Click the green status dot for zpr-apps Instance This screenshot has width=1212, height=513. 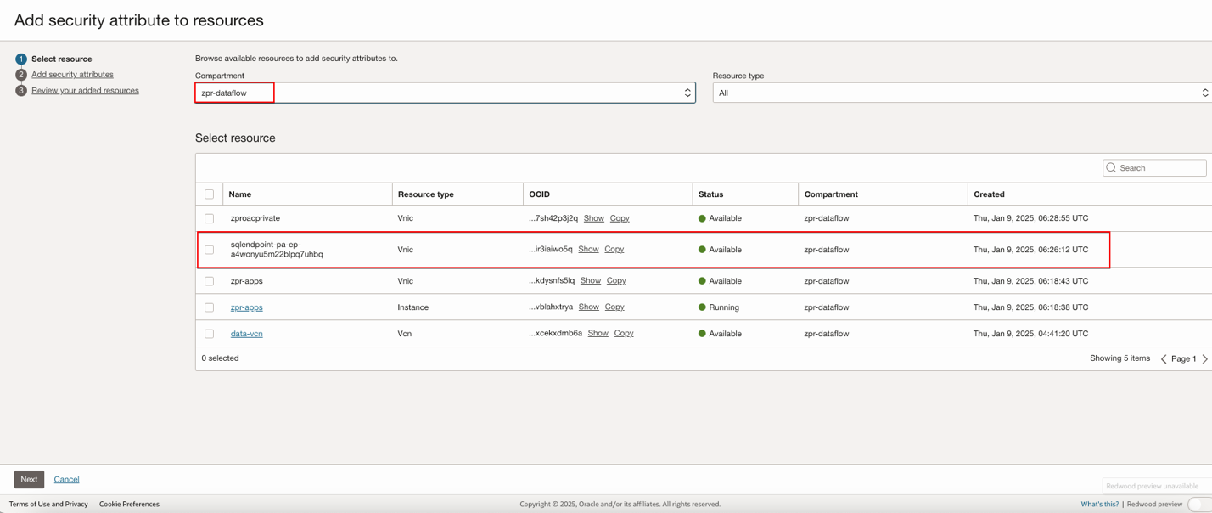click(x=702, y=307)
